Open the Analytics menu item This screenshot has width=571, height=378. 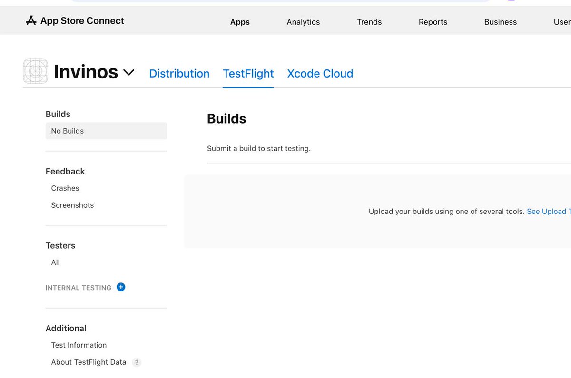point(303,22)
